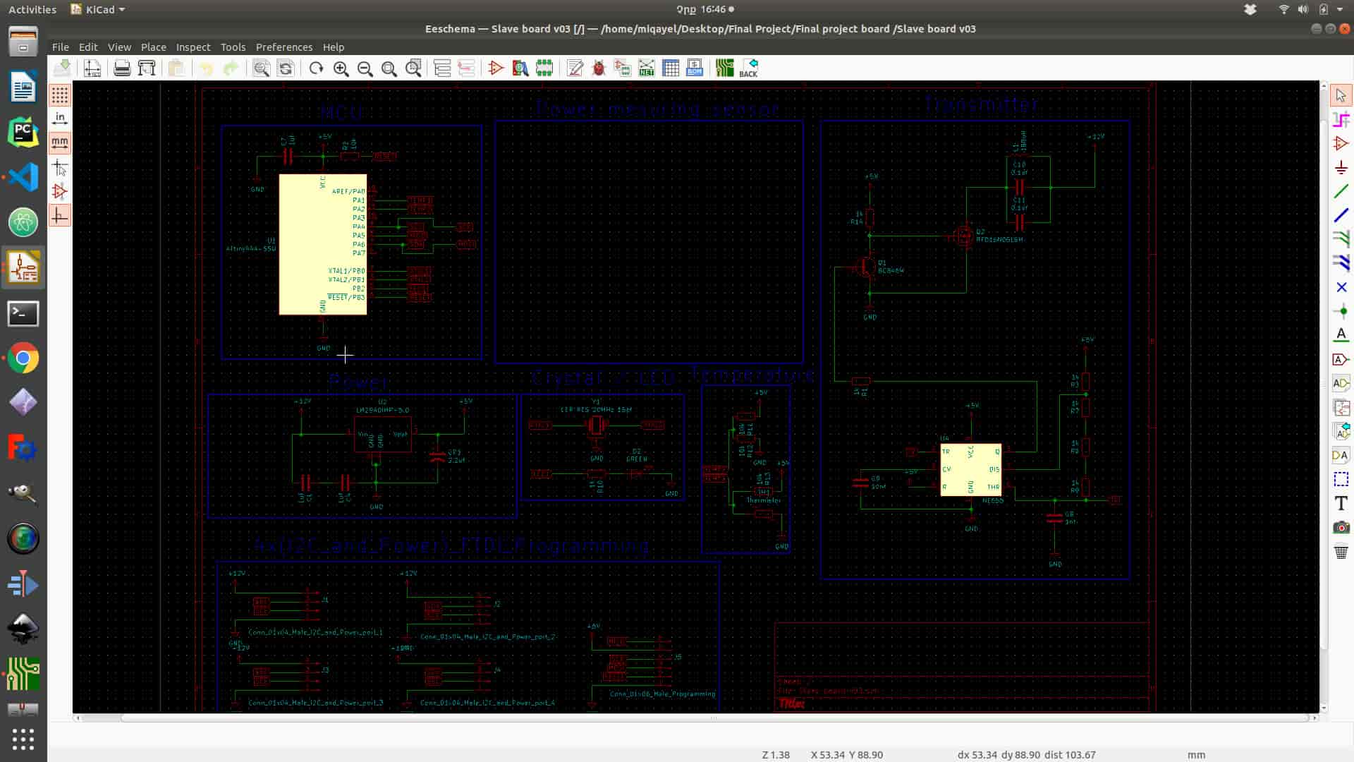Launch the PCB layout editor from toolbar

coord(724,68)
